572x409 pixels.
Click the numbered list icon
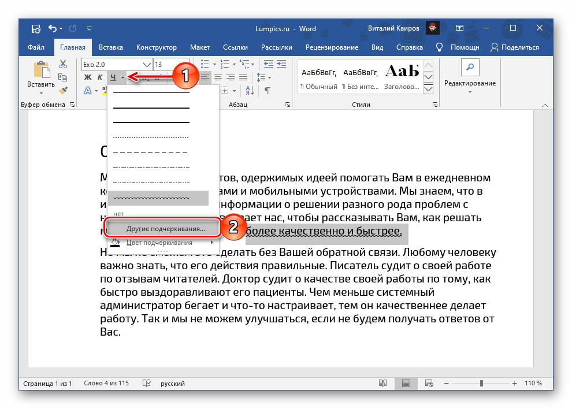coord(225,64)
